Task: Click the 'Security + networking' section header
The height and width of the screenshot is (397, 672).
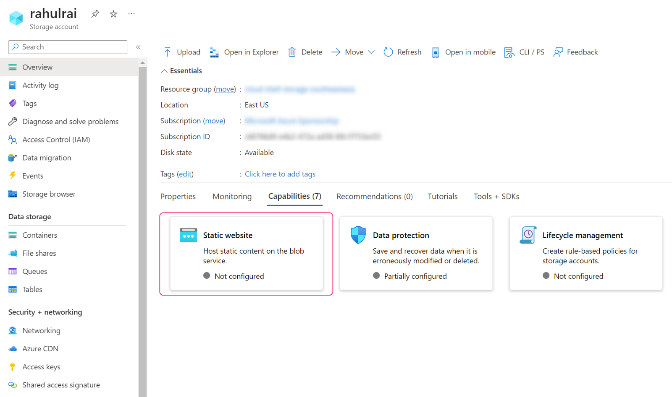Action: click(x=45, y=312)
